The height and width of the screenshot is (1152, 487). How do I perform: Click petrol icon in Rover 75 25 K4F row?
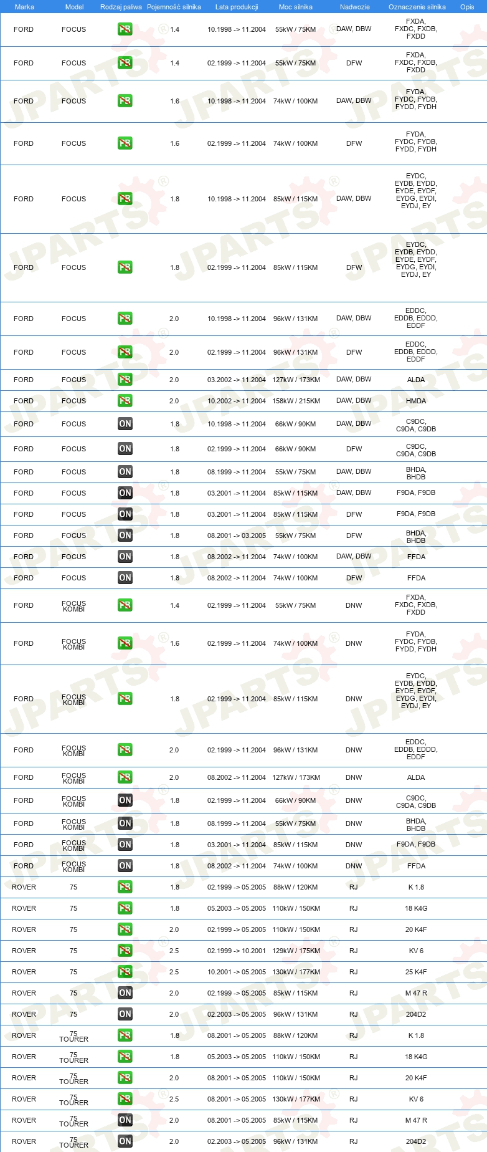click(x=125, y=972)
